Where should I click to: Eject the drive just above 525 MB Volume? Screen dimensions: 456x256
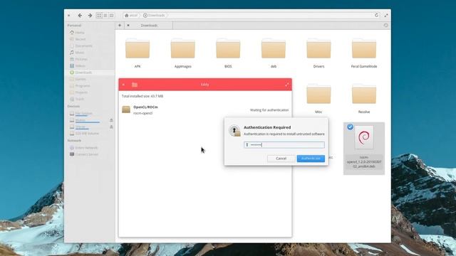coord(111,127)
